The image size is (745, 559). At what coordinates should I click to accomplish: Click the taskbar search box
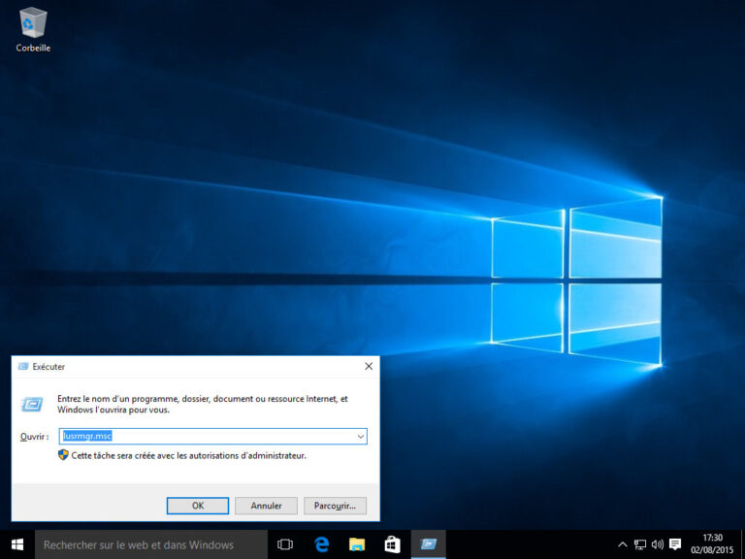(x=150, y=544)
